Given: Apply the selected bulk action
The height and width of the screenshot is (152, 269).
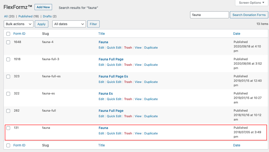Looking at the screenshot, I should click(x=41, y=24).
